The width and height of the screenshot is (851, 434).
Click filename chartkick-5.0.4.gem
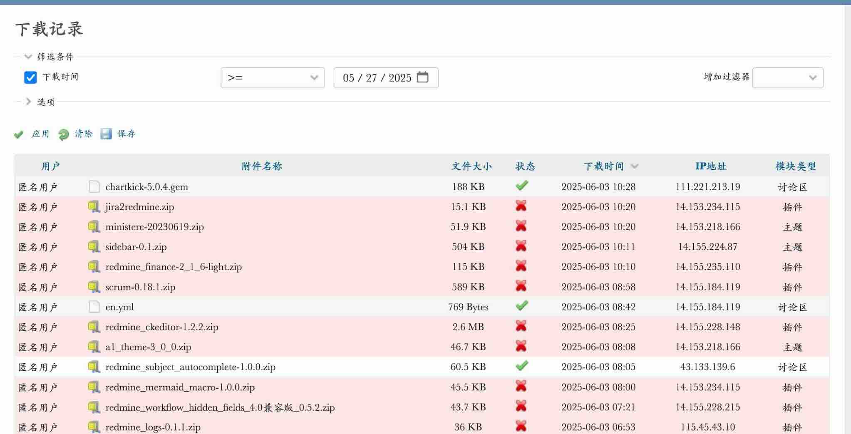pyautogui.click(x=147, y=187)
